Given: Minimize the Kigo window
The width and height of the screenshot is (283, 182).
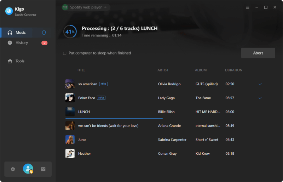Looking at the screenshot, I should [257, 7].
